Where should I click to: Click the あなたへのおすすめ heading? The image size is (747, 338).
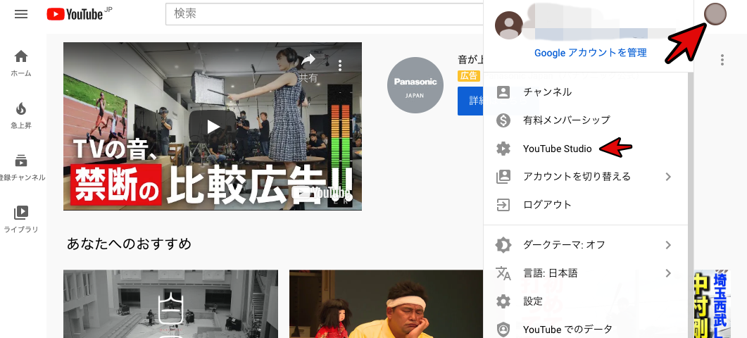click(x=129, y=244)
